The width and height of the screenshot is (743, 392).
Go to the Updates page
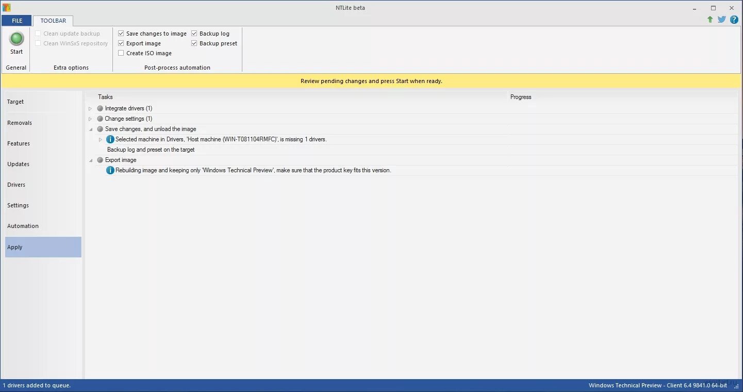coord(43,164)
